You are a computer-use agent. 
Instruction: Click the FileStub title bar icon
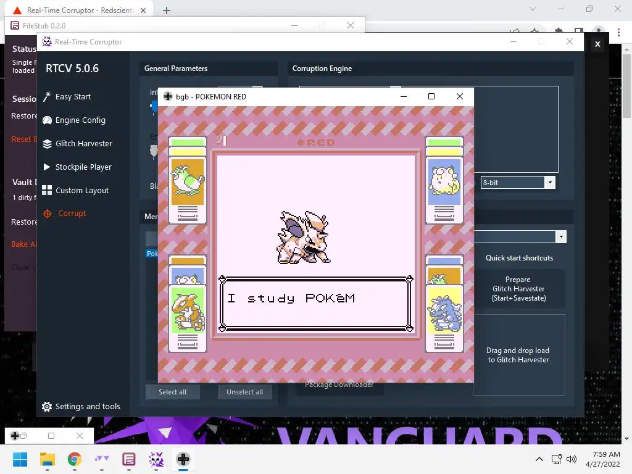(15, 25)
